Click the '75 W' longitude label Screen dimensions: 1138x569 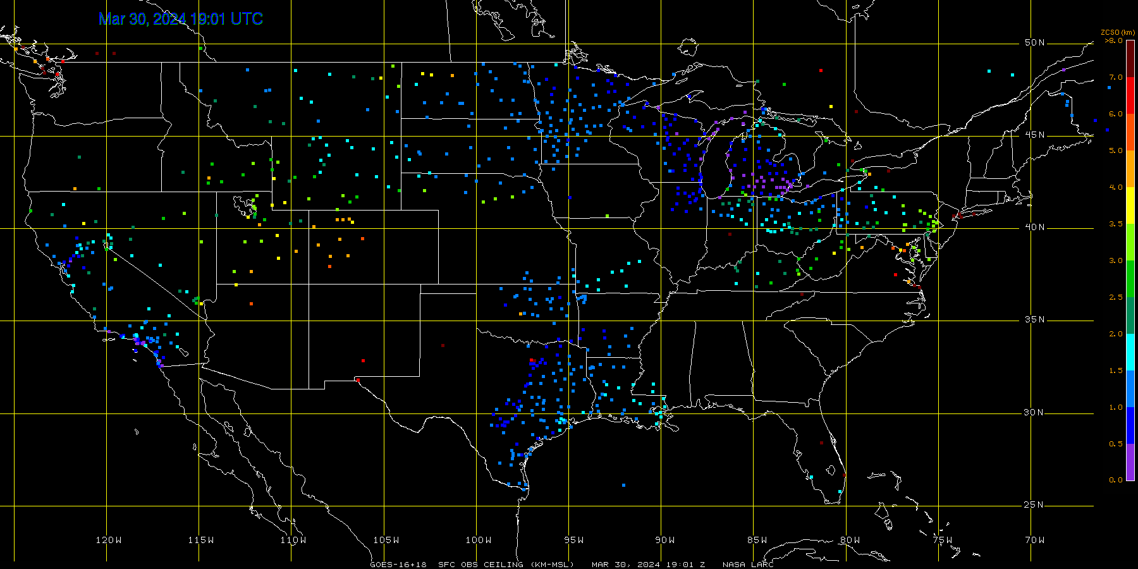point(943,540)
